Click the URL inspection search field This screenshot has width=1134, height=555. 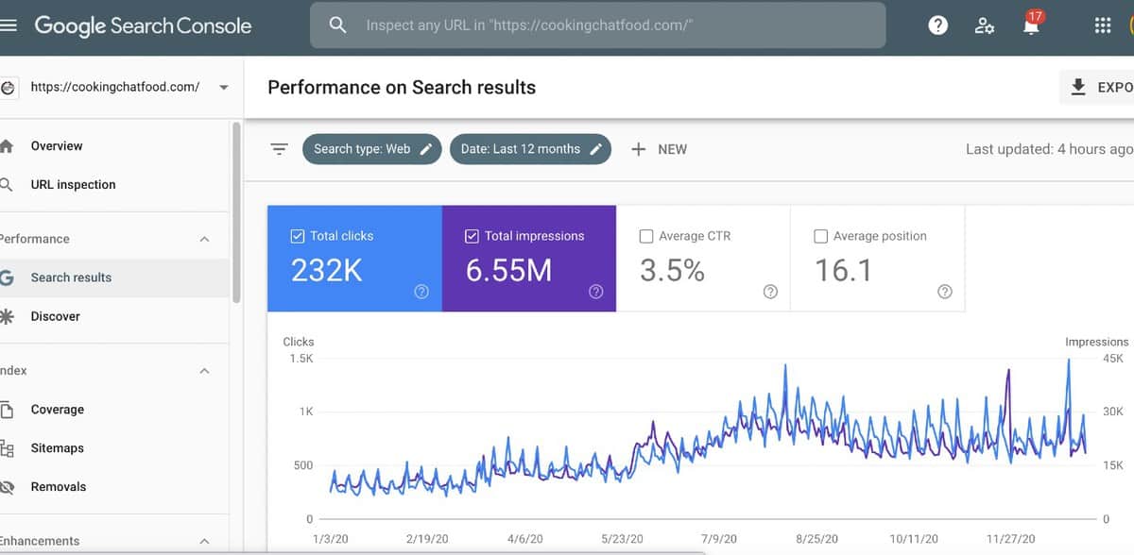pos(598,25)
